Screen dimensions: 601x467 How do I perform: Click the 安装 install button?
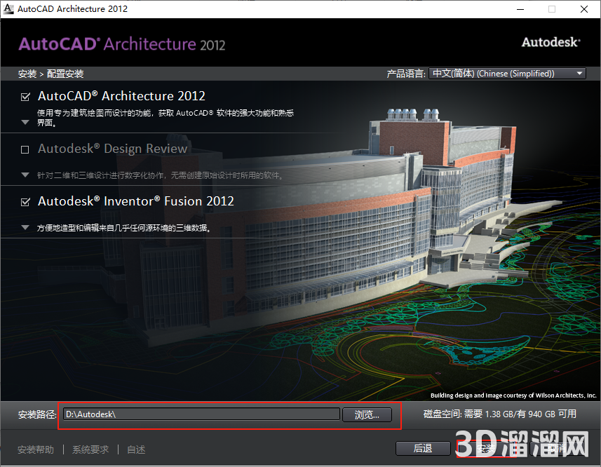(485, 448)
